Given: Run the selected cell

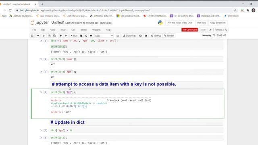Looking at the screenshot, I should [x=74, y=36].
